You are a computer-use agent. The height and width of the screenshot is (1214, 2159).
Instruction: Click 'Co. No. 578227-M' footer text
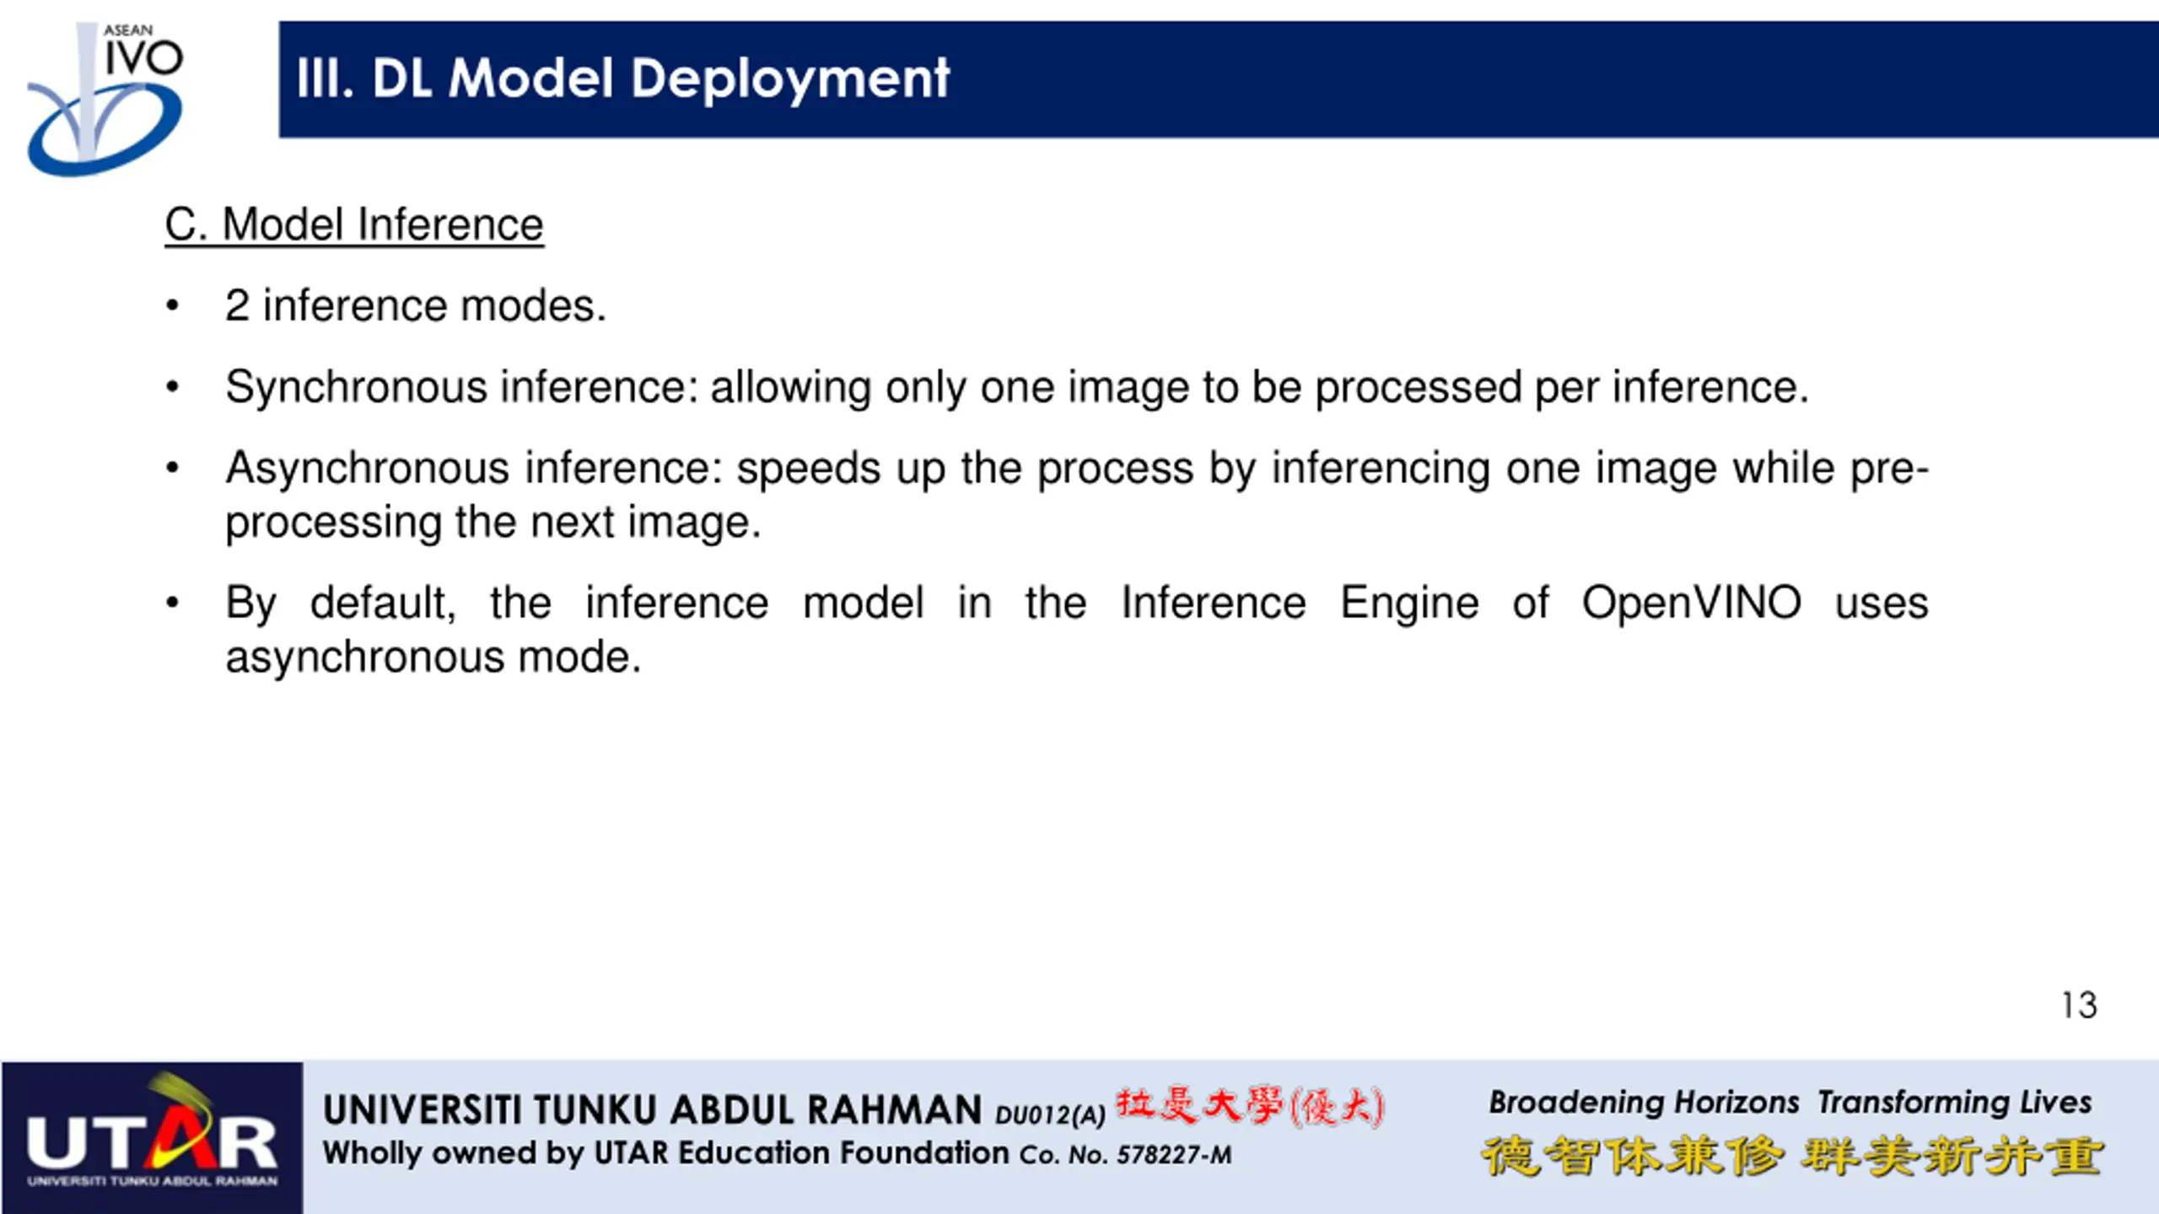pos(1126,1155)
